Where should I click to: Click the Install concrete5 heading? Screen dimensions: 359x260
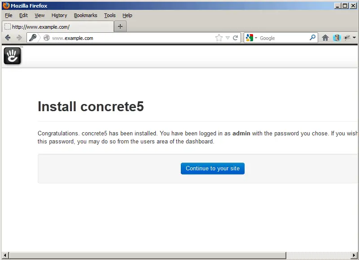pyautogui.click(x=91, y=107)
